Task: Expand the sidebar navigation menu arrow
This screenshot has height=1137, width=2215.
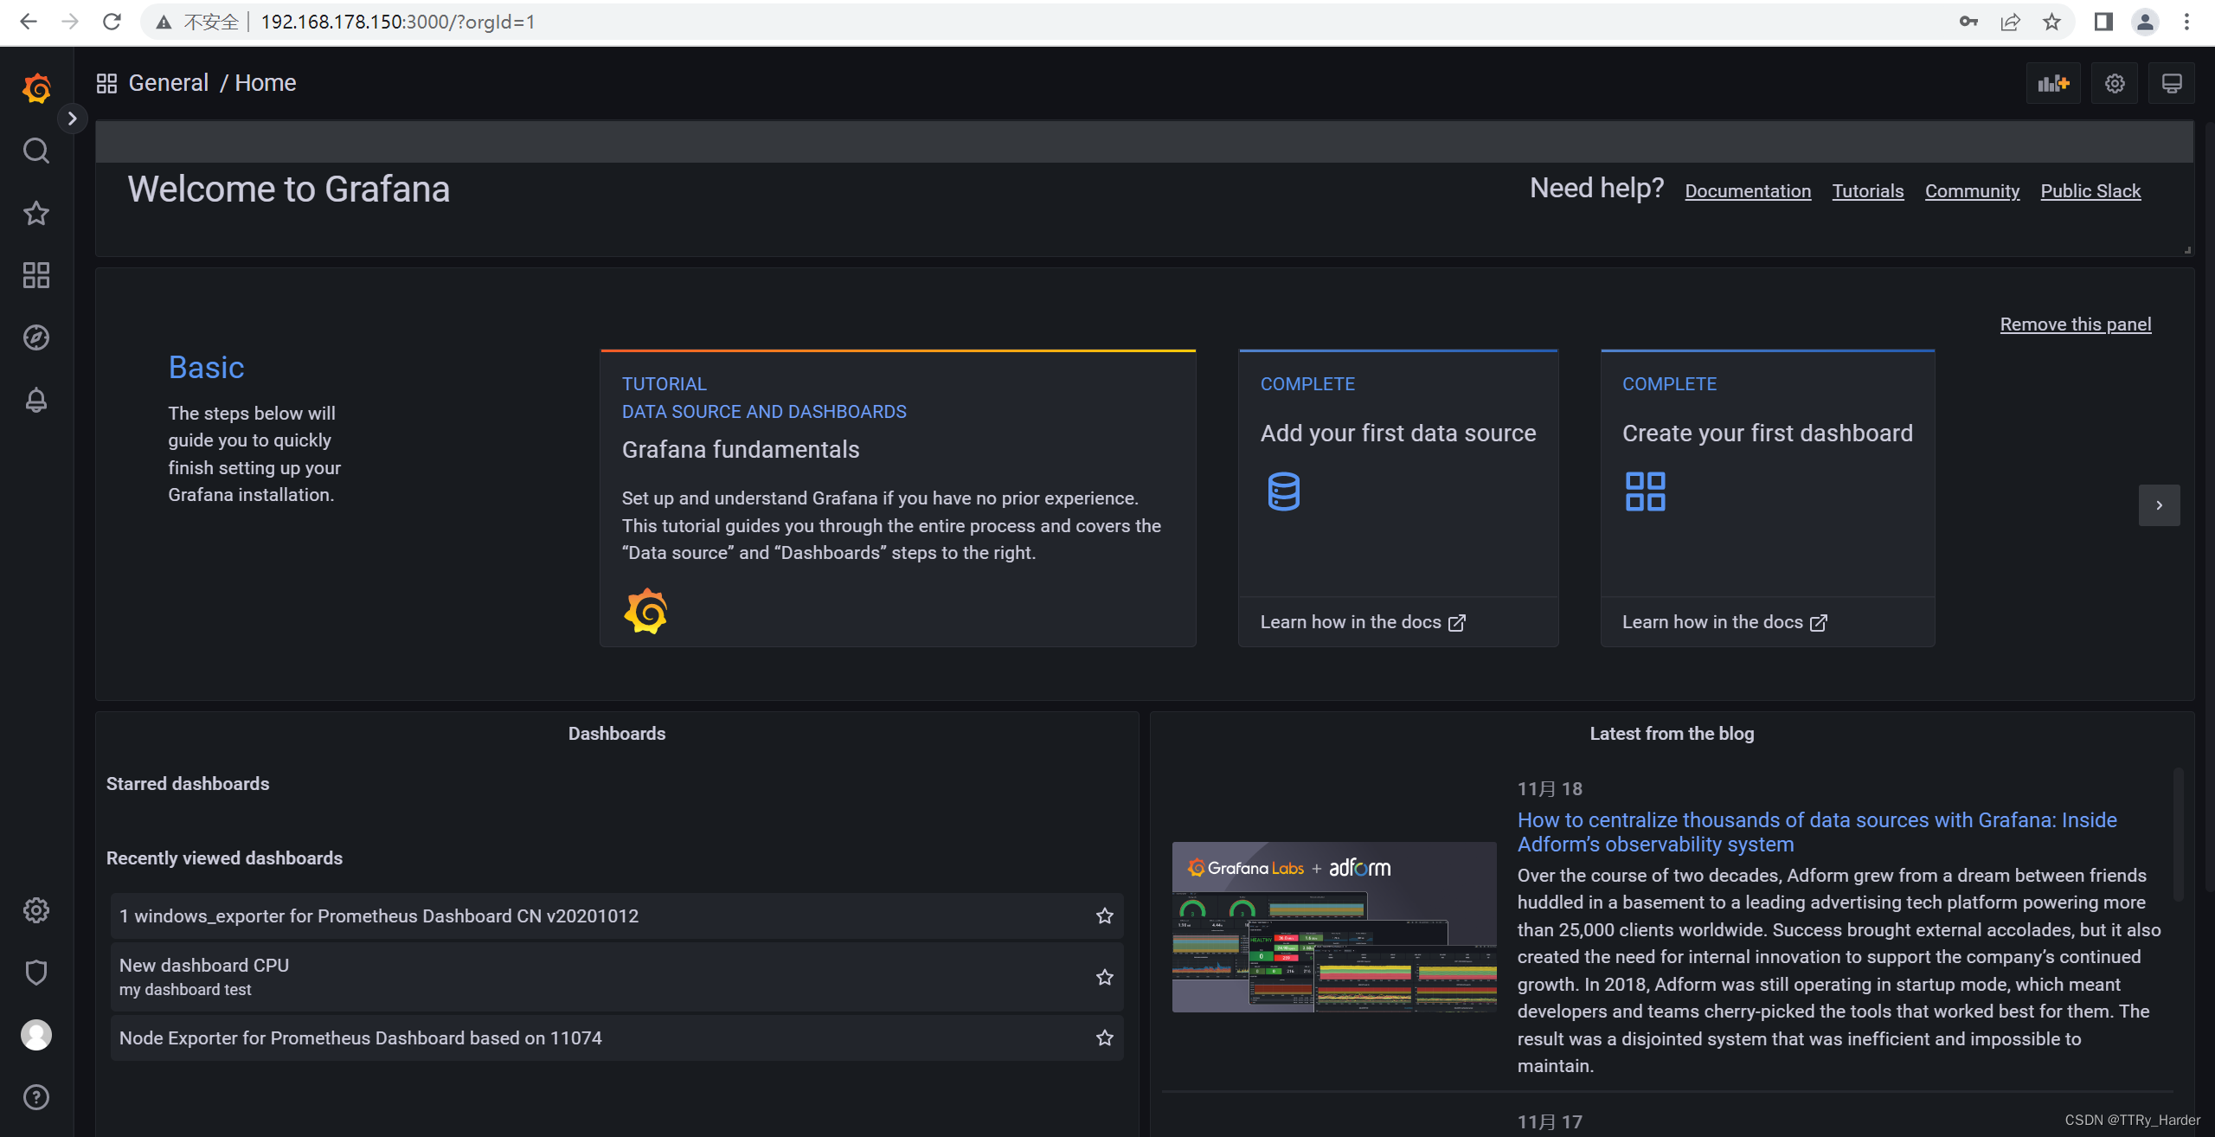Action: click(73, 119)
